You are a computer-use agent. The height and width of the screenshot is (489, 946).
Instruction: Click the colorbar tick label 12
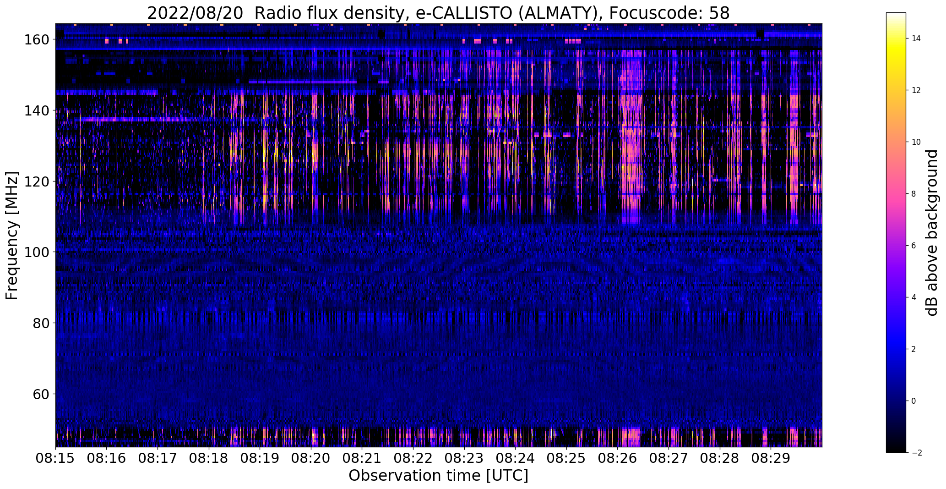click(x=916, y=90)
